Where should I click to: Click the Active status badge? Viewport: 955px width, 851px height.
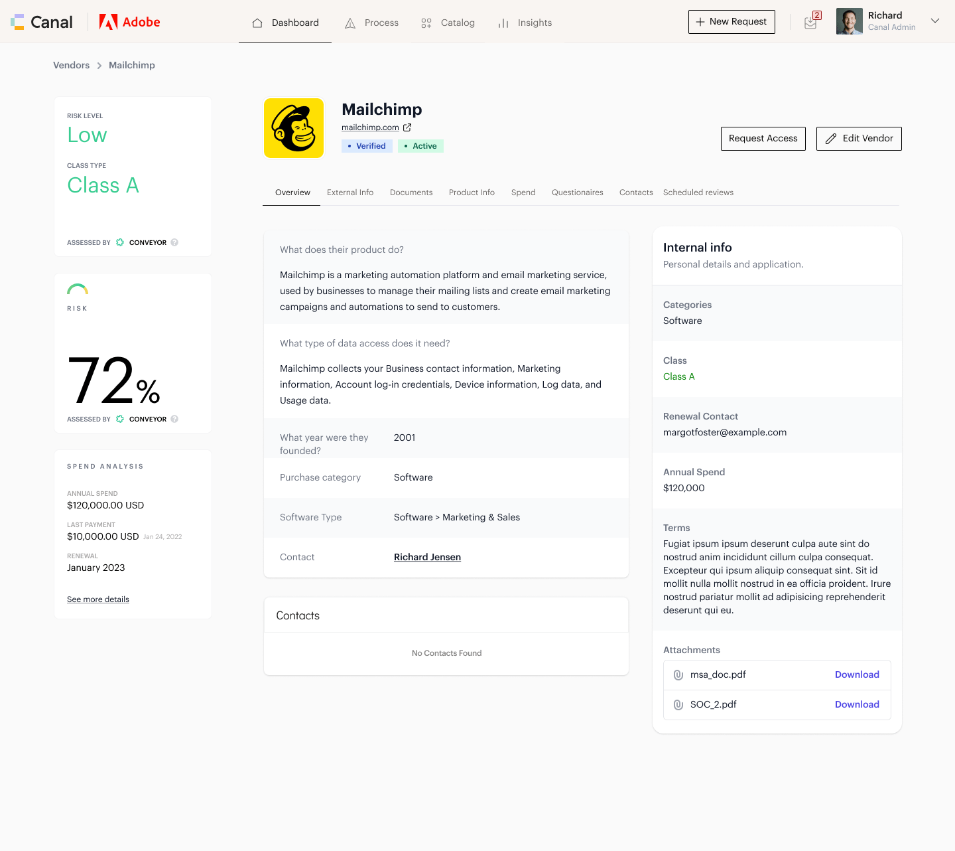click(x=420, y=146)
